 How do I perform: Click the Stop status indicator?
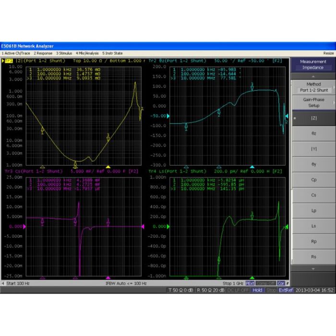271,290
